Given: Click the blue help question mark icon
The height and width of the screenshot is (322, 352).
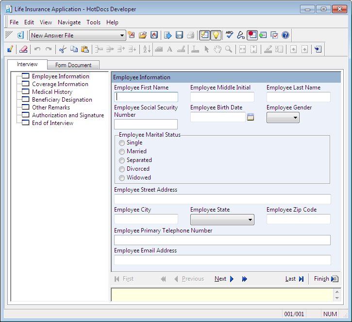Looking at the screenshot, I should pos(285,35).
